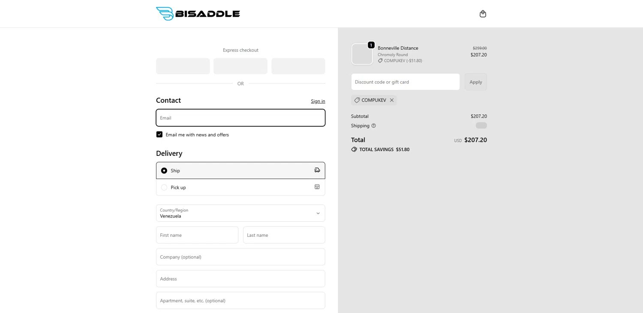Click the truck icon in Ship row
The image size is (643, 313).
(x=317, y=170)
